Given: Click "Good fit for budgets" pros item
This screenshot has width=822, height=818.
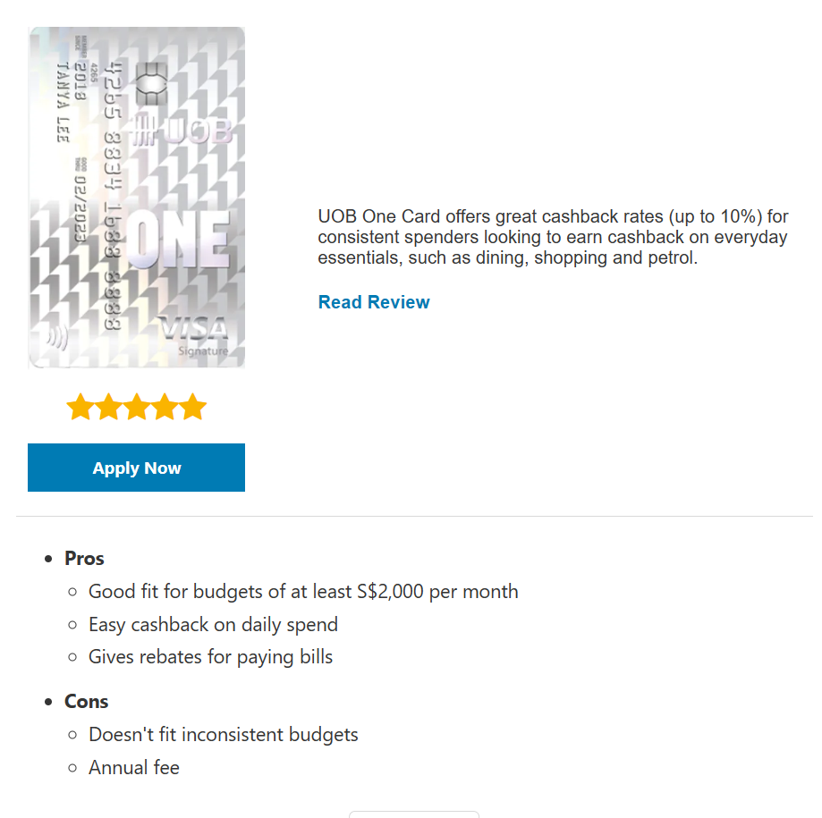Looking at the screenshot, I should click(303, 591).
